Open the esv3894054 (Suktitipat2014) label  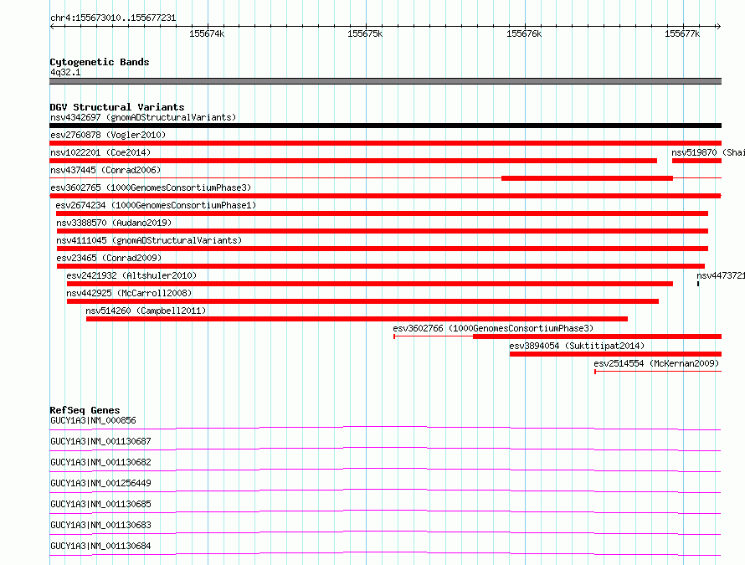pos(577,346)
